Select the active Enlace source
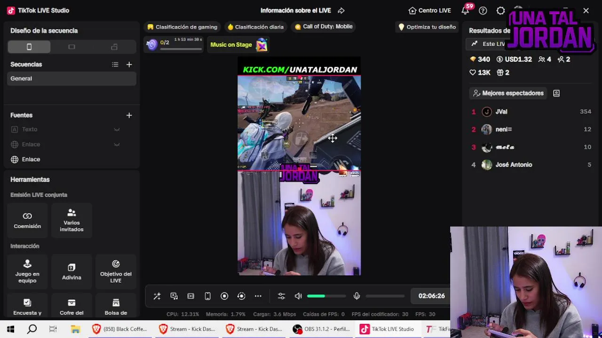Image resolution: width=602 pixels, height=338 pixels. point(72,159)
